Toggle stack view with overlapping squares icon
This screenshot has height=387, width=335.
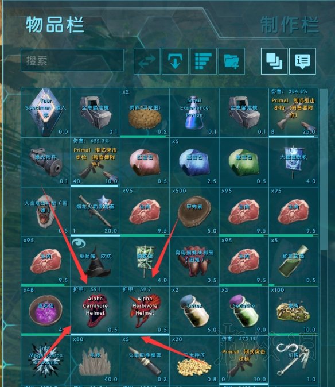pyautogui.click(x=274, y=61)
